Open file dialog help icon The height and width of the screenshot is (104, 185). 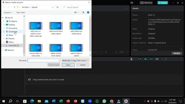pyautogui.click(x=88, y=12)
